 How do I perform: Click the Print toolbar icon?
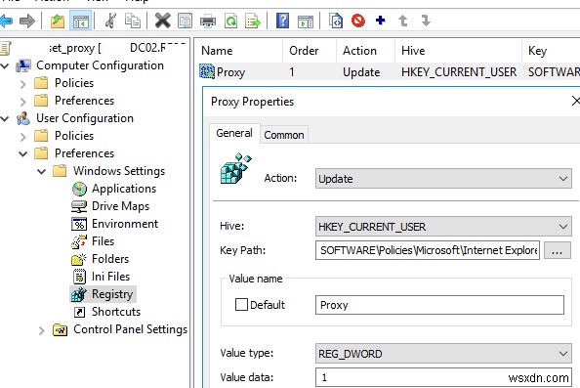(208, 21)
